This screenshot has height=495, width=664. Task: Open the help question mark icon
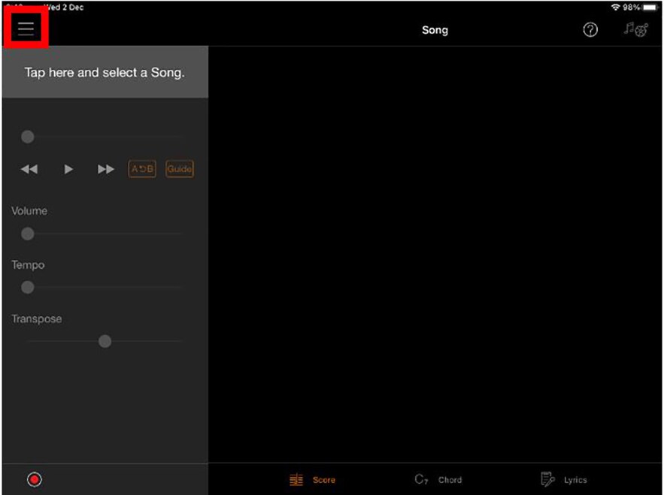point(590,30)
